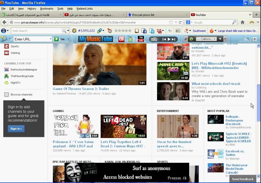Click in the Web Search input field
Image resolution: width=261 pixels, height=183 pixels.
(36, 31)
